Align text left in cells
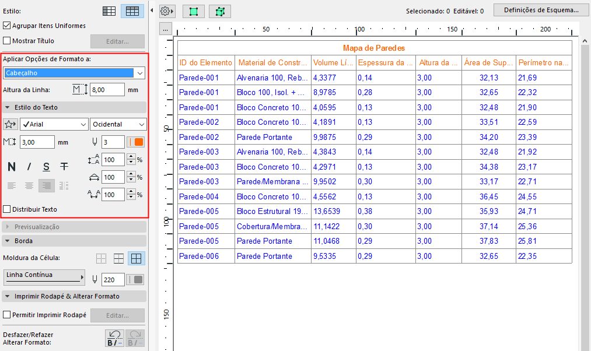The image size is (591, 351). tap(12, 186)
